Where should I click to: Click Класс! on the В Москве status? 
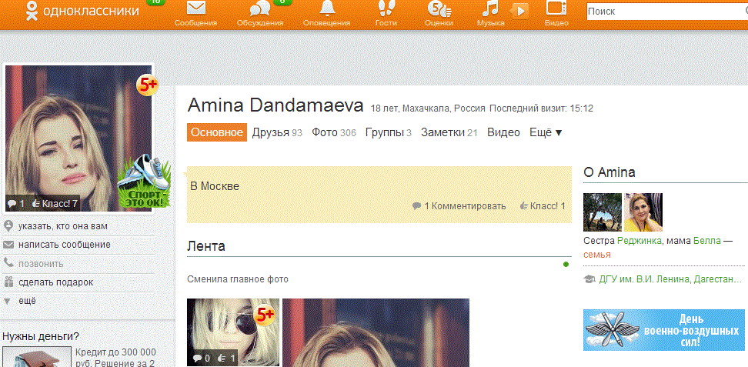point(543,206)
